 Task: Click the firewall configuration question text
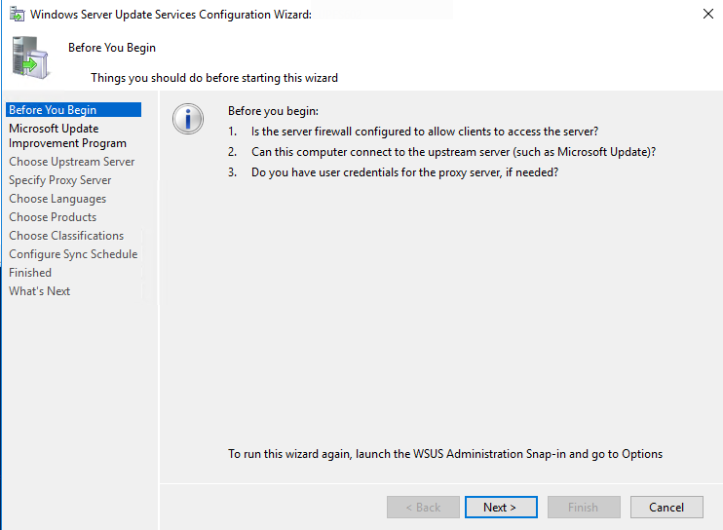[425, 132]
